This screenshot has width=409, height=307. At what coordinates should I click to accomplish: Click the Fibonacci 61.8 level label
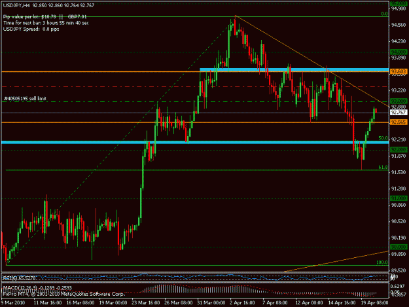(383, 167)
